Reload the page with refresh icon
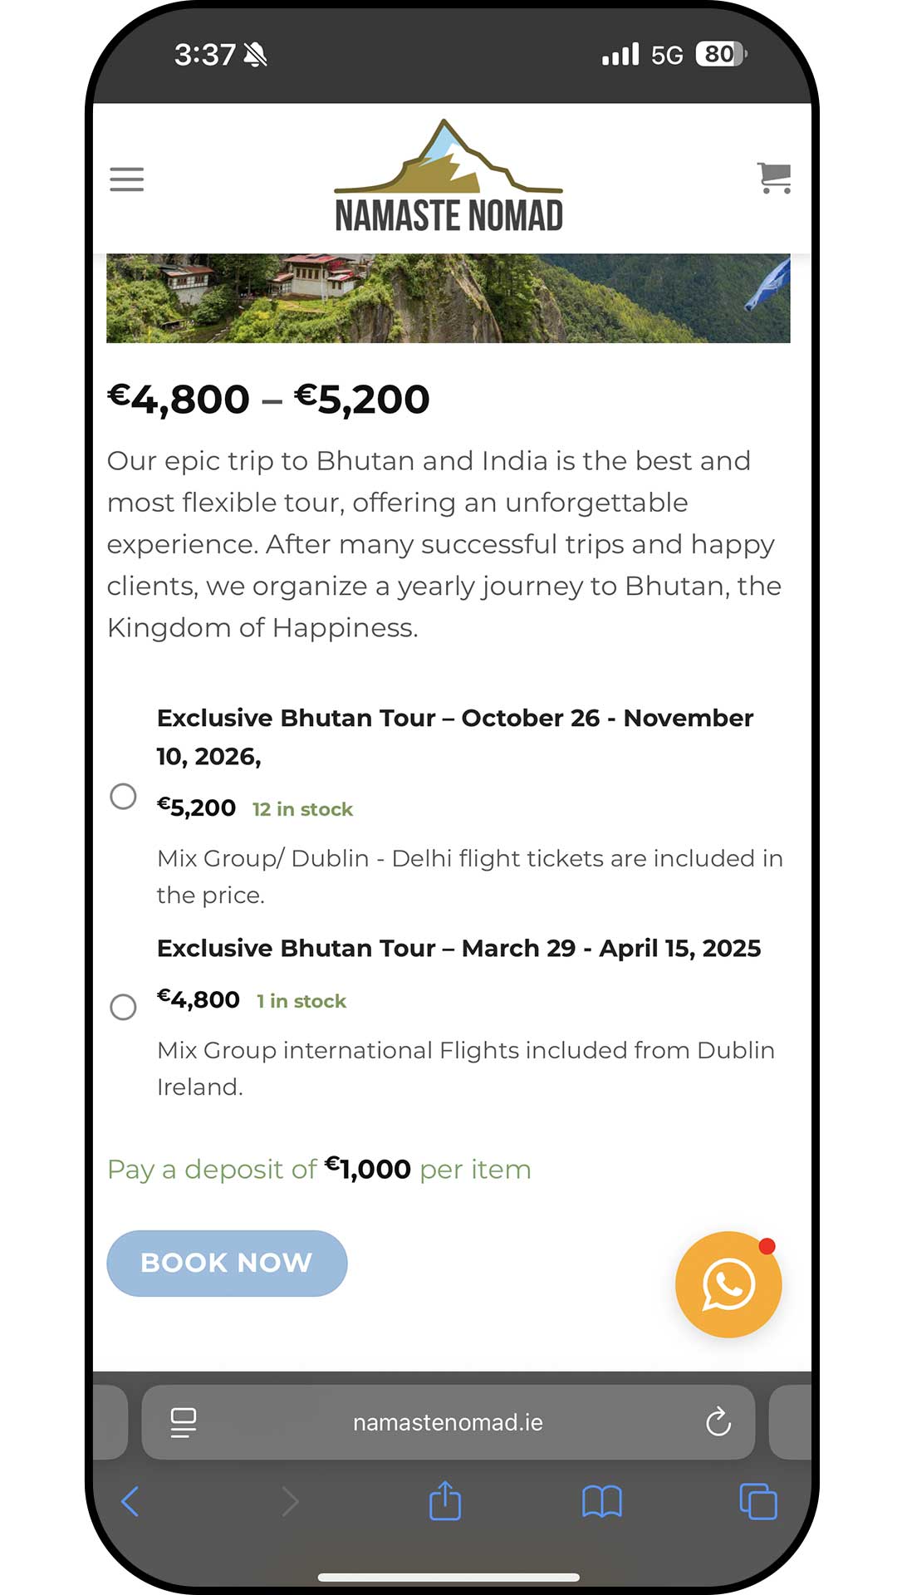 pos(718,1421)
